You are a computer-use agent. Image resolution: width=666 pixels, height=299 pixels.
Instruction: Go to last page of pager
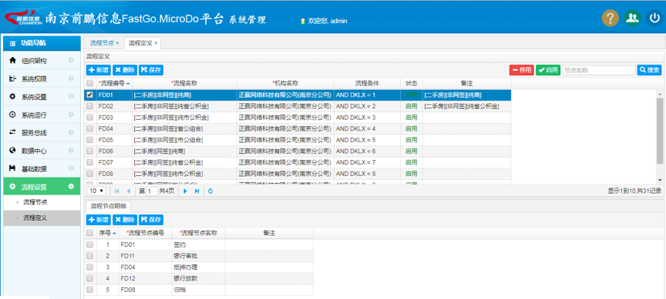[x=197, y=191]
